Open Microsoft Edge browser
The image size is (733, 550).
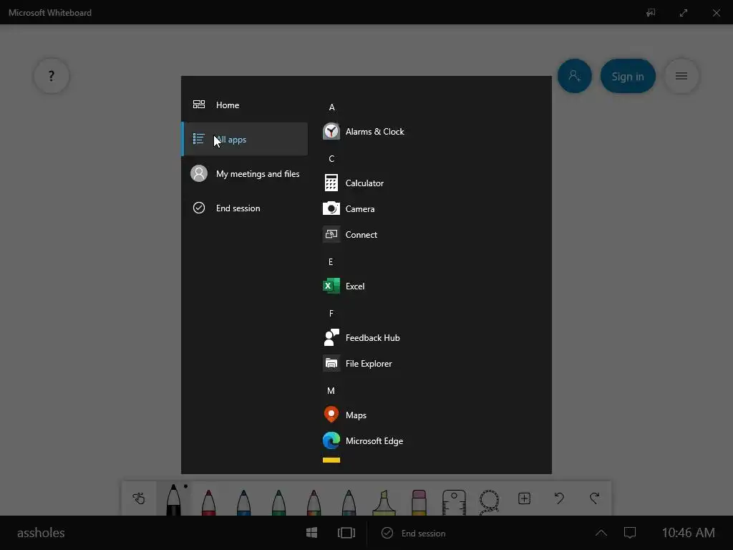pyautogui.click(x=363, y=440)
